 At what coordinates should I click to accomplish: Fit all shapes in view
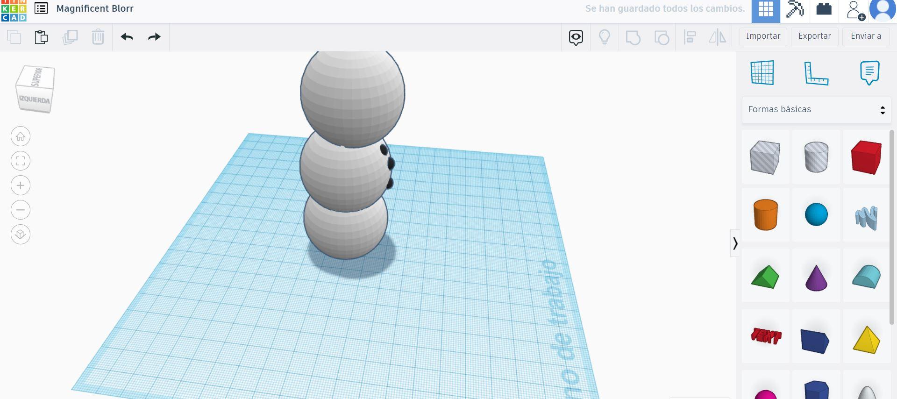coord(21,161)
